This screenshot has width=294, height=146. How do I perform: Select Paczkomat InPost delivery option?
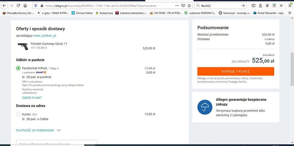click(x=18, y=68)
